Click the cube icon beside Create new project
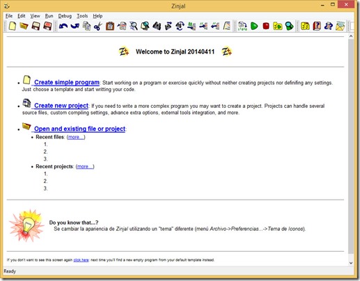The width and height of the screenshot is (360, 281). [x=26, y=103]
